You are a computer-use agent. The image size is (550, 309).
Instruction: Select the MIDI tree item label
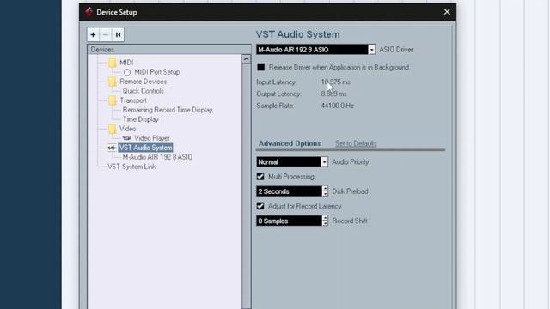[x=126, y=63]
